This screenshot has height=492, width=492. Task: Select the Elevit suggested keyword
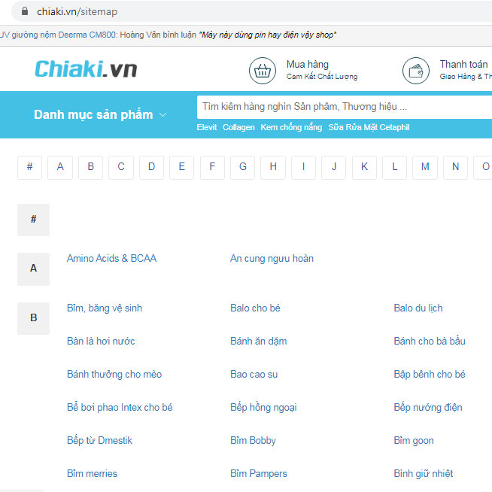tap(207, 128)
